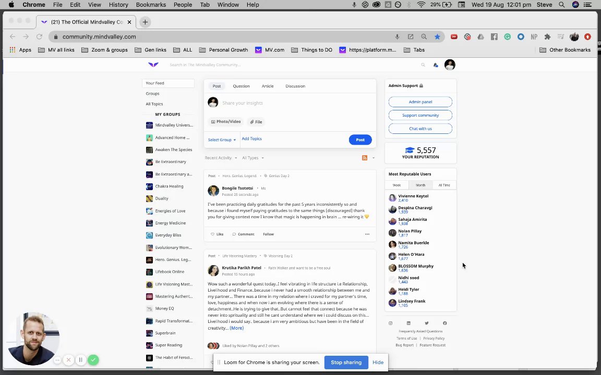601x375 pixels.
Task: Pause the Loom recording
Action: coord(80,360)
